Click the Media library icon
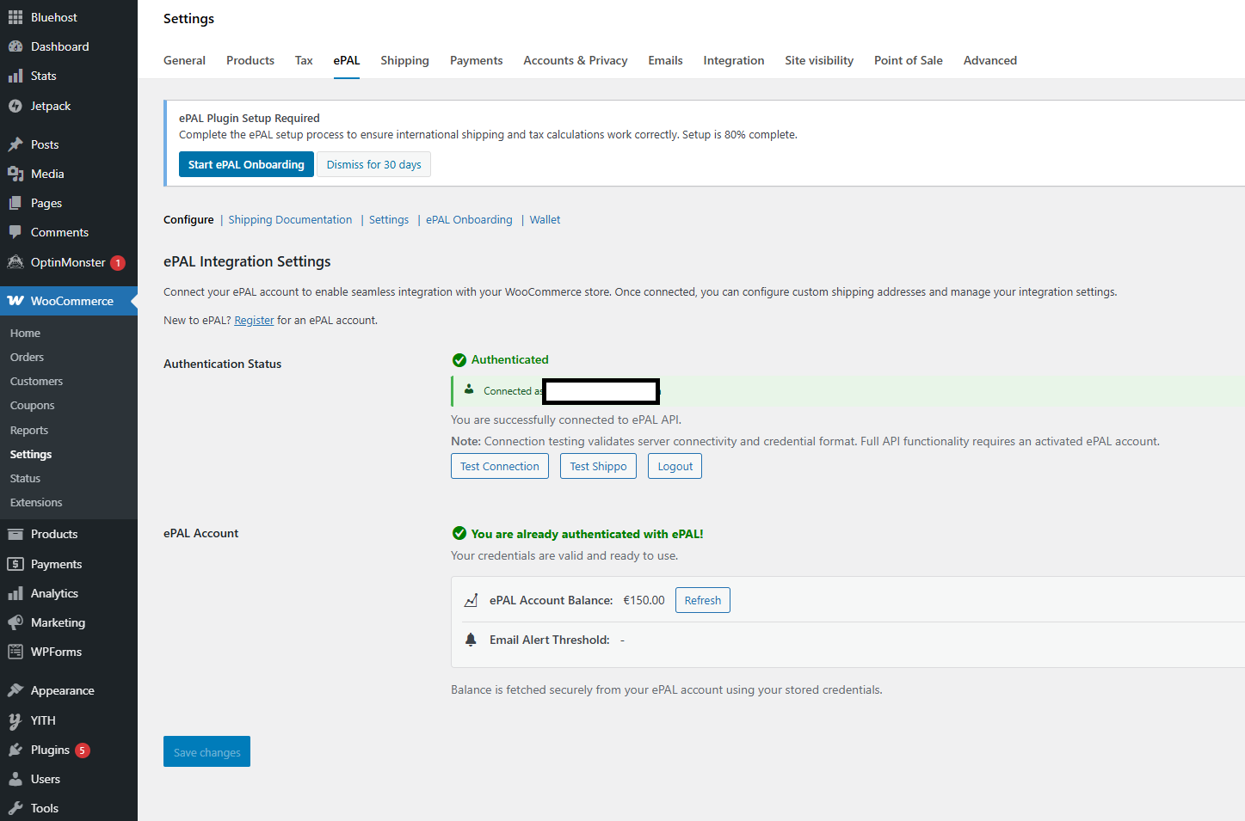The width and height of the screenshot is (1245, 821). click(15, 174)
